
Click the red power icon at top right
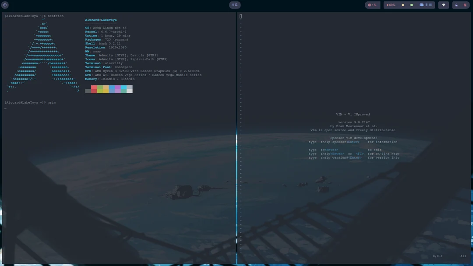pyautogui.click(x=466, y=4)
